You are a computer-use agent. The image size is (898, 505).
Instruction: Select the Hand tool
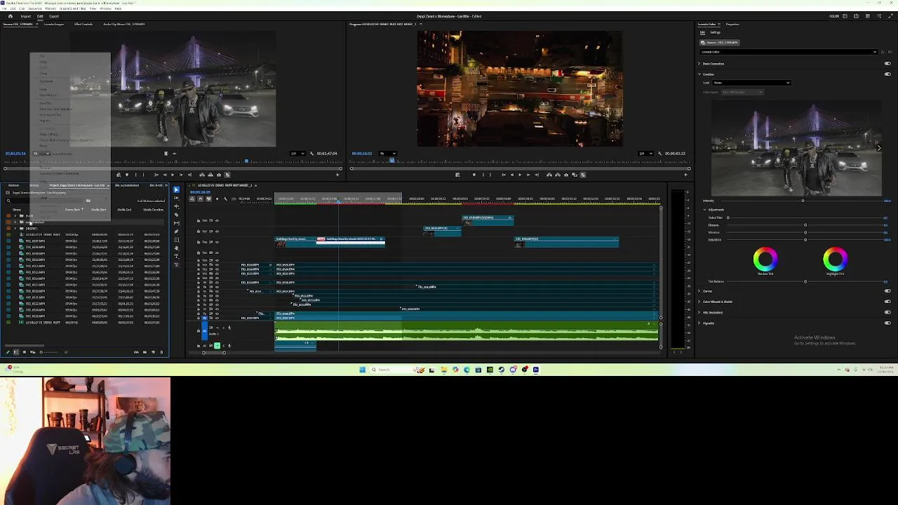[x=176, y=248]
